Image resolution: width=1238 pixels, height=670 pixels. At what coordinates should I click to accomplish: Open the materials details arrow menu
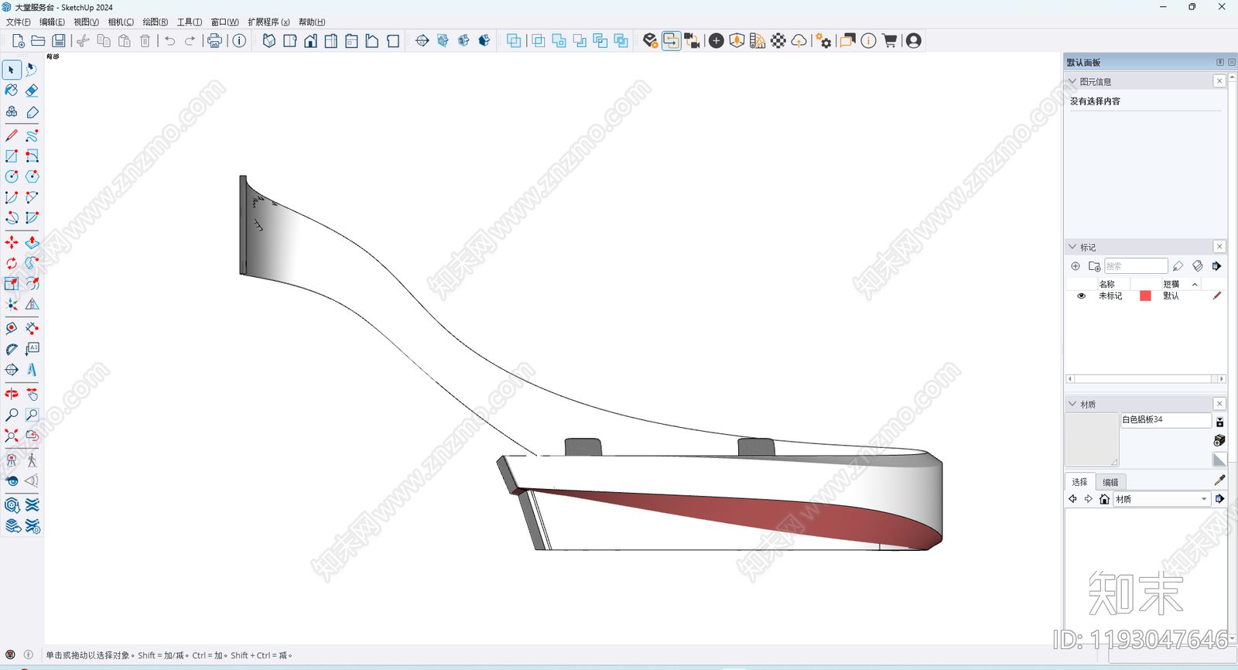pos(1220,499)
